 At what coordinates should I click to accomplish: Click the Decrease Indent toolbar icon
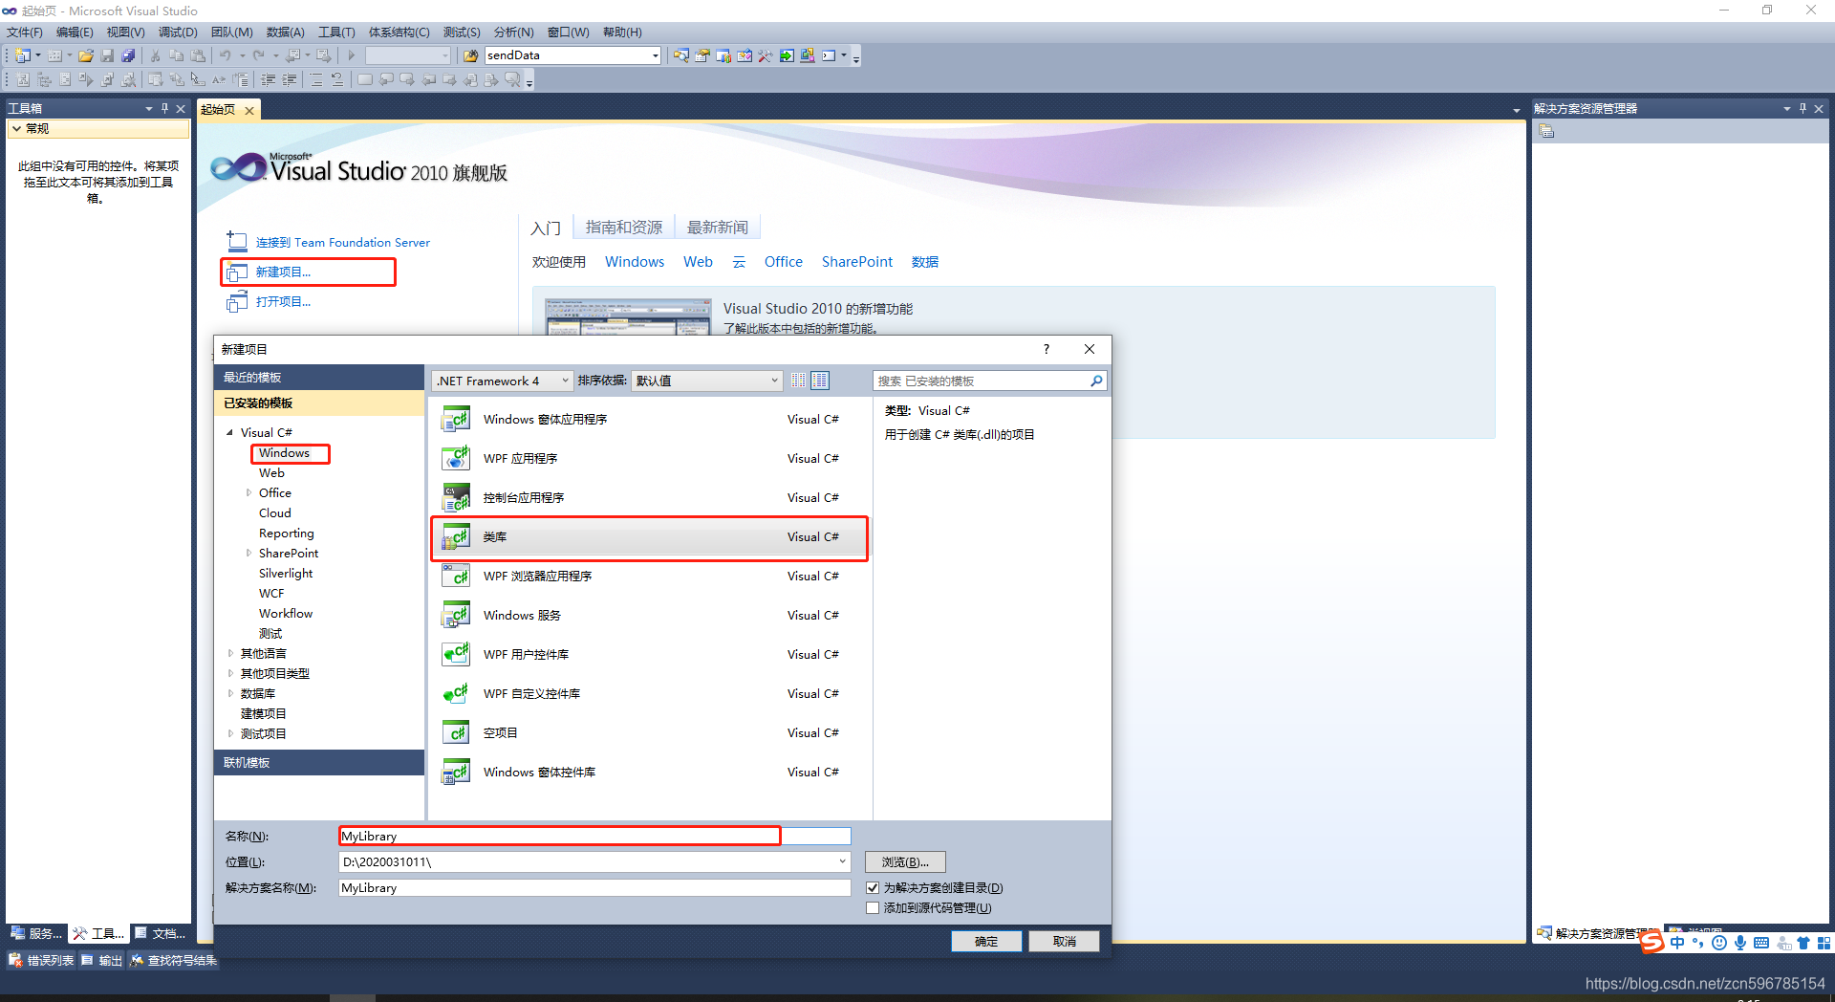(269, 79)
